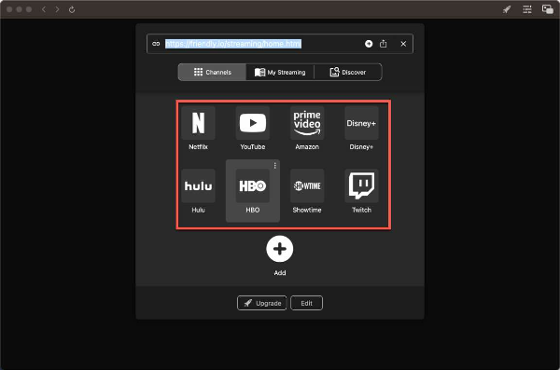Click the Edit button
The image size is (560, 370).
(306, 303)
